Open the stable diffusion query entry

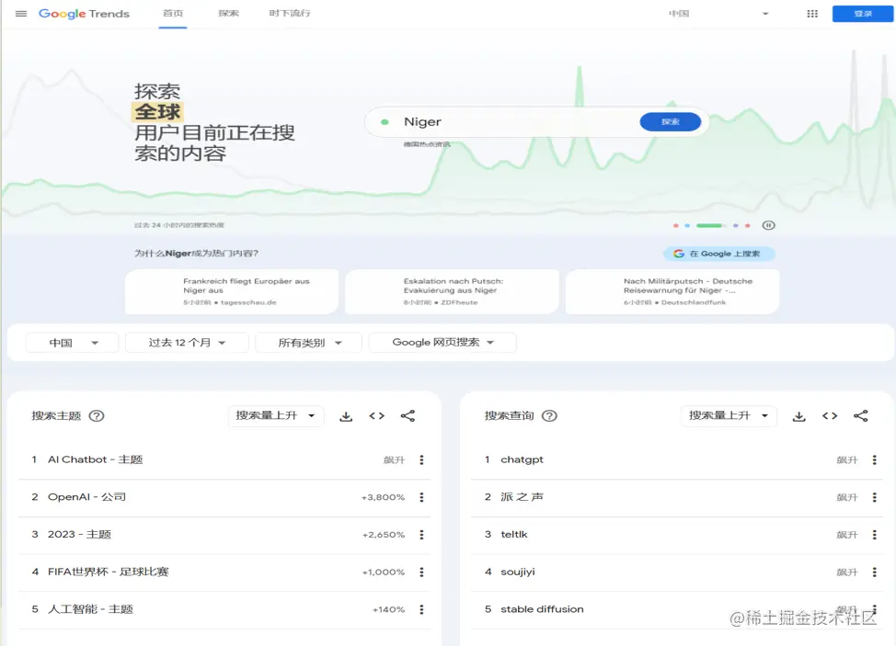(542, 609)
